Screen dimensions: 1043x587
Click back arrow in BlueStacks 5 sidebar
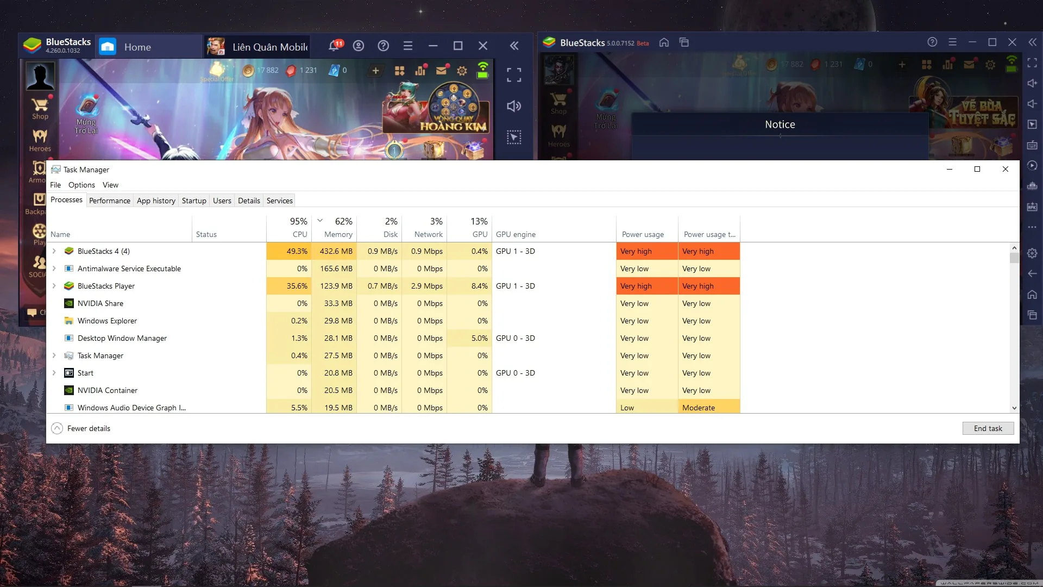tap(1032, 274)
